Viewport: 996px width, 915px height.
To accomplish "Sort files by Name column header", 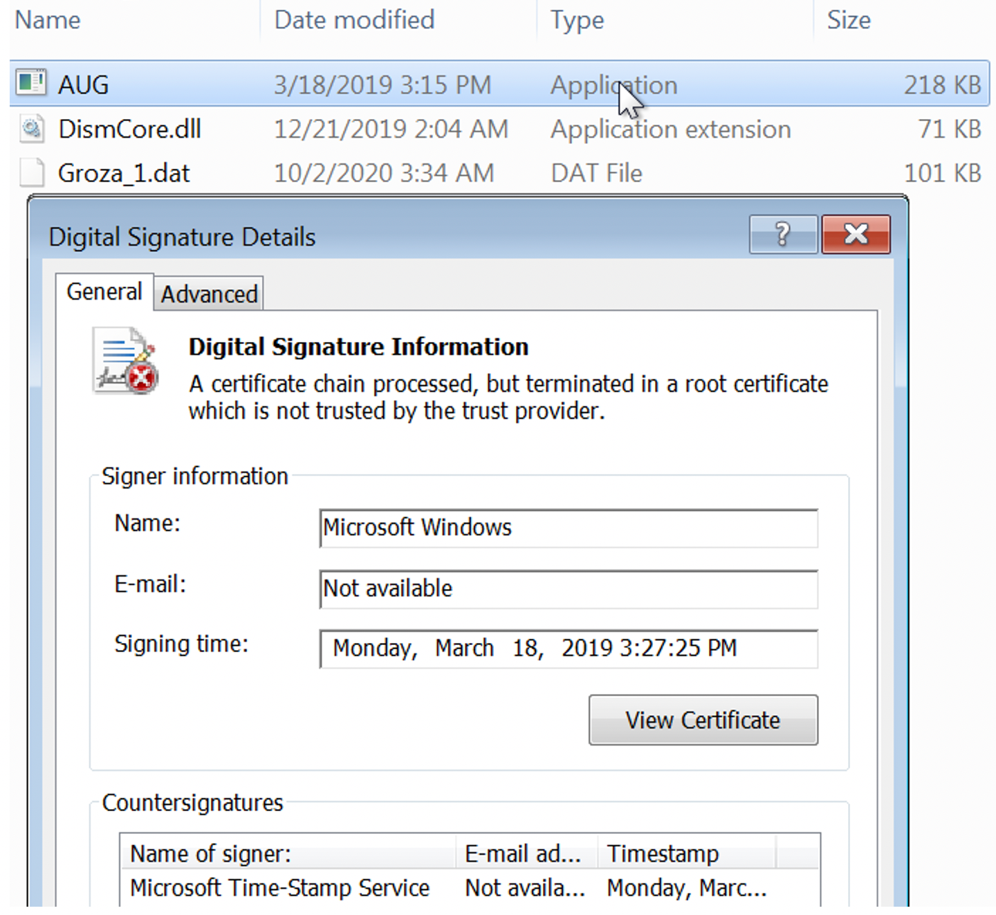I will tap(48, 20).
